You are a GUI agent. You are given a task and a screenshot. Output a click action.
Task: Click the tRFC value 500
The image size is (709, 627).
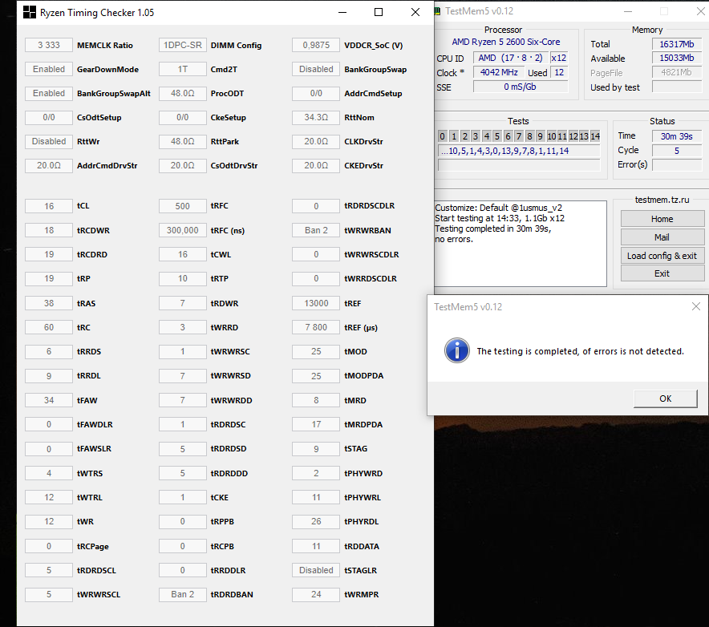click(x=183, y=206)
